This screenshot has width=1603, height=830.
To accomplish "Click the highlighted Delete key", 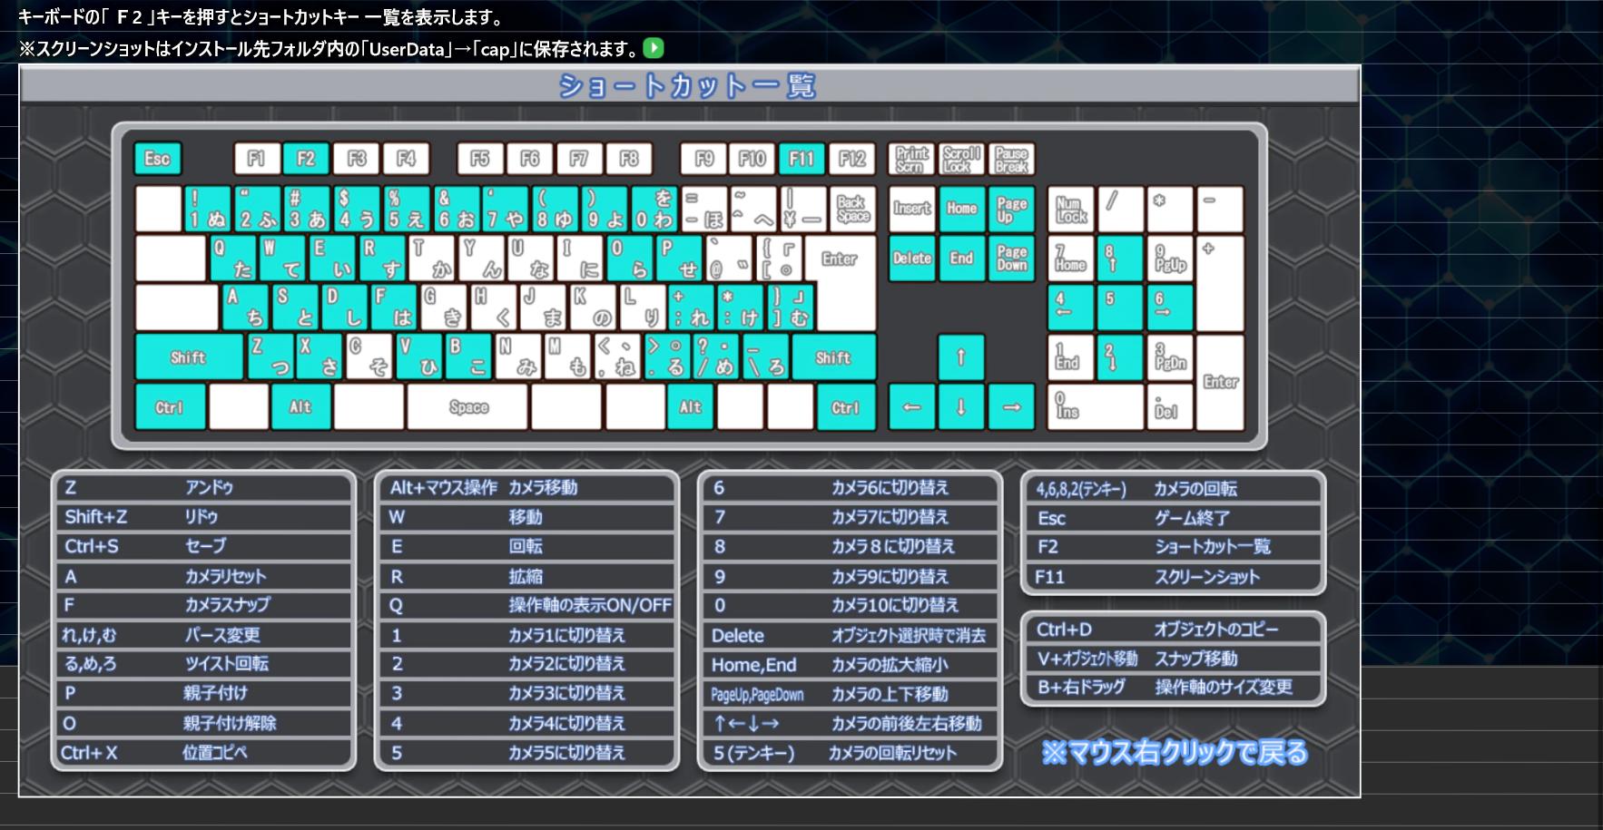I will tap(911, 259).
